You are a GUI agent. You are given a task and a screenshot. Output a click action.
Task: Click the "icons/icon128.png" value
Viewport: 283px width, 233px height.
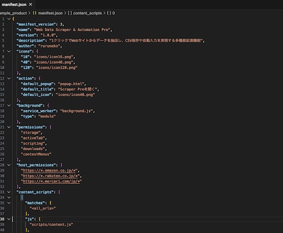click(57, 67)
